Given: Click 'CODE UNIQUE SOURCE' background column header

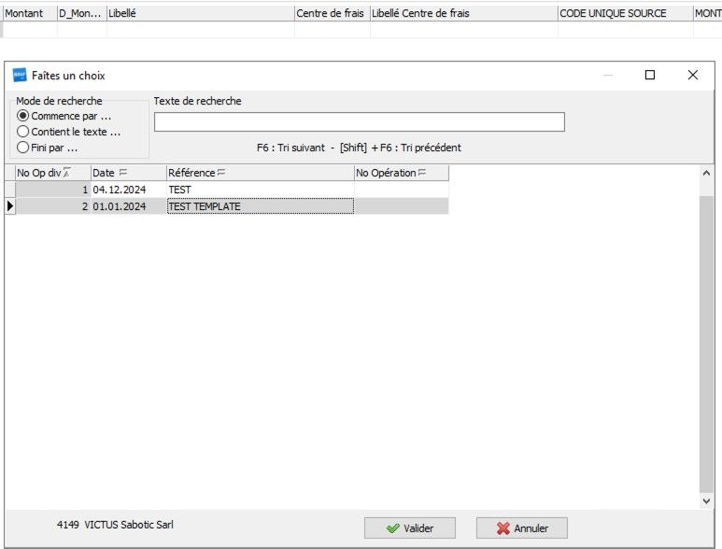Looking at the screenshot, I should [x=625, y=13].
